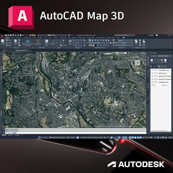Select the Move tool in Modify panel
173x173 pixels.
click(x=70, y=42)
